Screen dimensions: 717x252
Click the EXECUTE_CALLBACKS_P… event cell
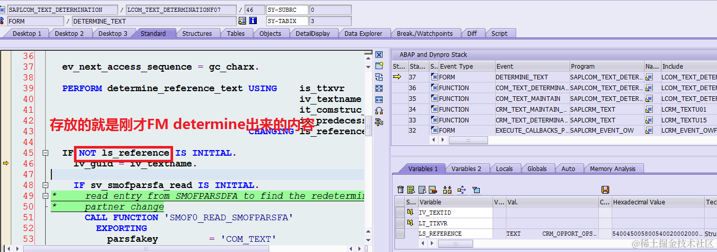[532, 131]
